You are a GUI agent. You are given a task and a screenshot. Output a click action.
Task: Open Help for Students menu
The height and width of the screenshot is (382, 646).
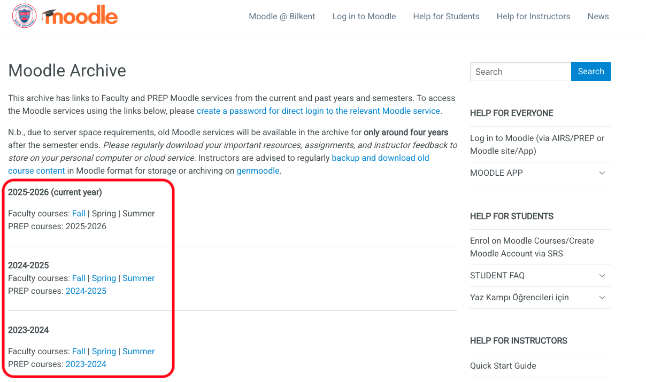point(446,17)
